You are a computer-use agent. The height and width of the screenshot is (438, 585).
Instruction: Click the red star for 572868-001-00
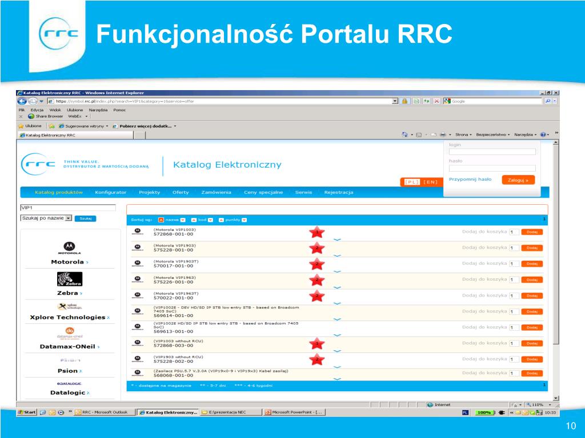coord(316,233)
